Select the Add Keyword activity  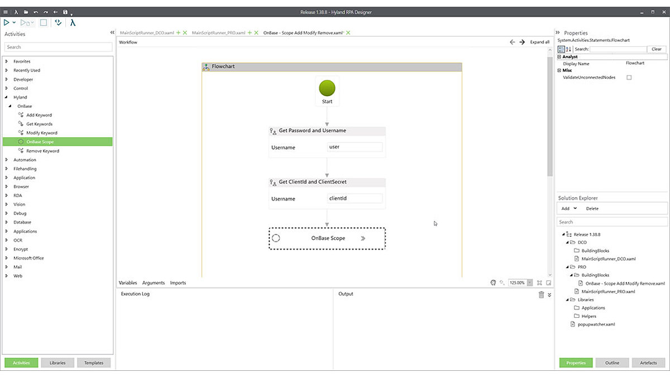tap(39, 115)
